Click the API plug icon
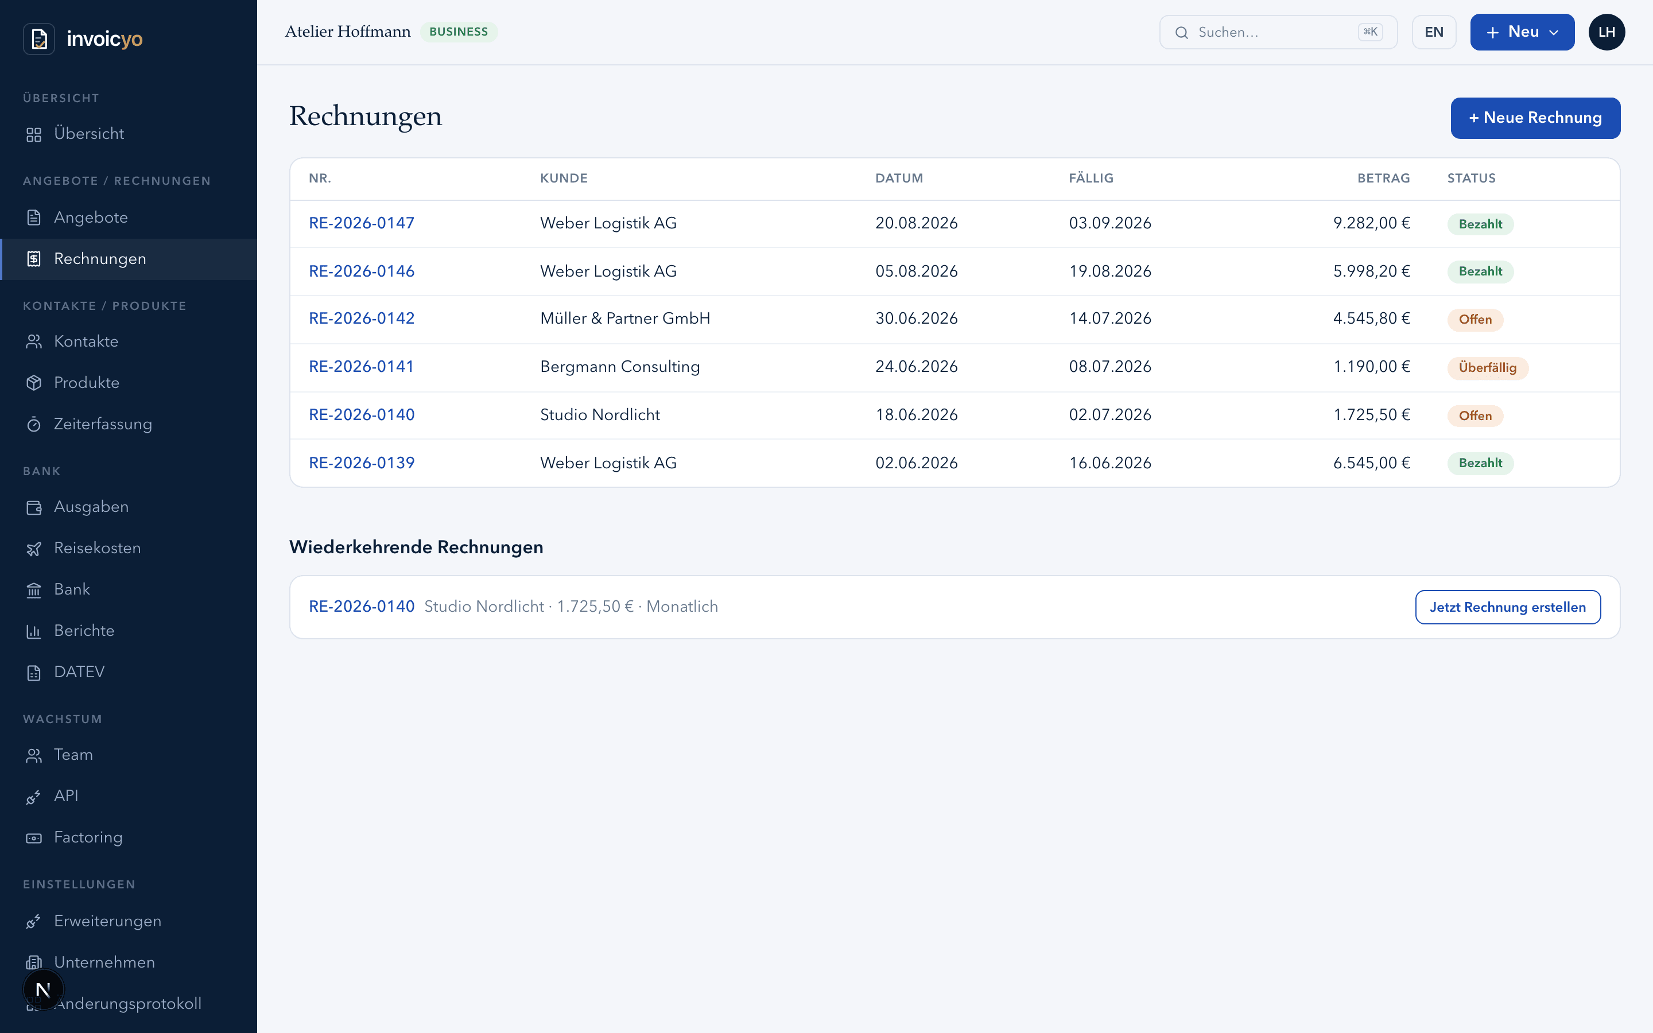This screenshot has width=1653, height=1033. [x=34, y=797]
